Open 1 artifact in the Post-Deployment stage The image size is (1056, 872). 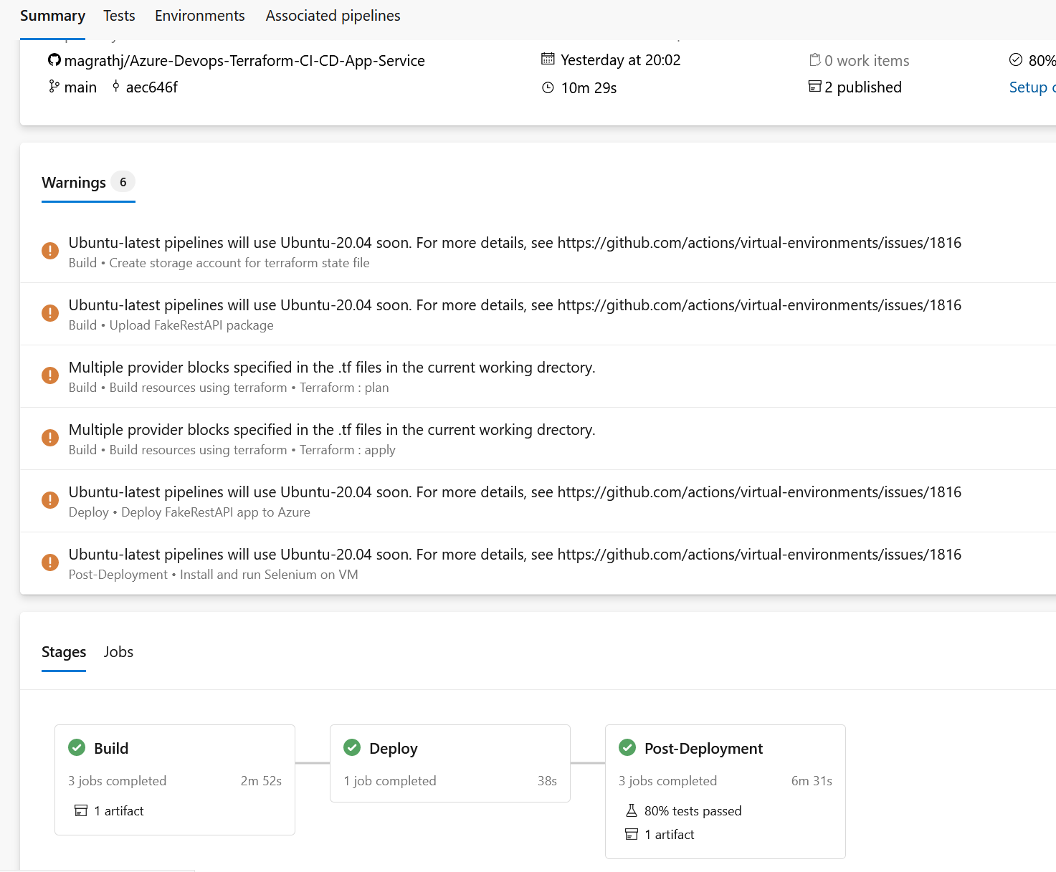coord(669,835)
